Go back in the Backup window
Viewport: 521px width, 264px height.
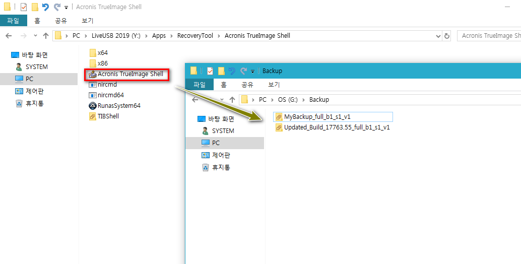[195, 100]
